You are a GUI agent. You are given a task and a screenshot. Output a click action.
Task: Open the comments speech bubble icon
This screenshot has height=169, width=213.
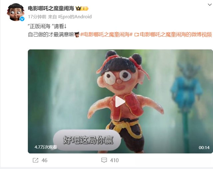[104, 160]
